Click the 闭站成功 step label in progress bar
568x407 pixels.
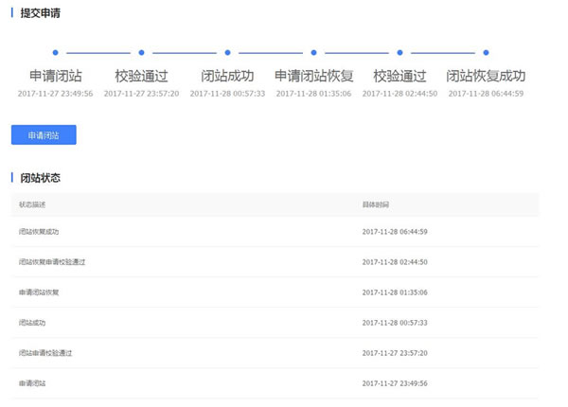(x=227, y=76)
